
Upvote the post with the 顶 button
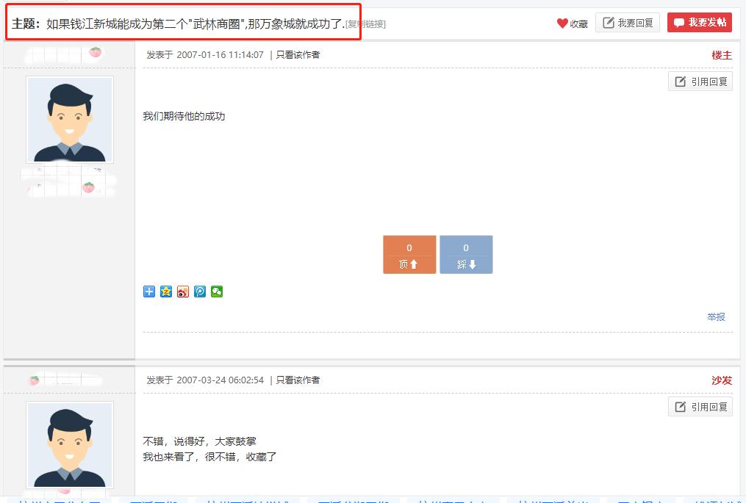coord(409,254)
